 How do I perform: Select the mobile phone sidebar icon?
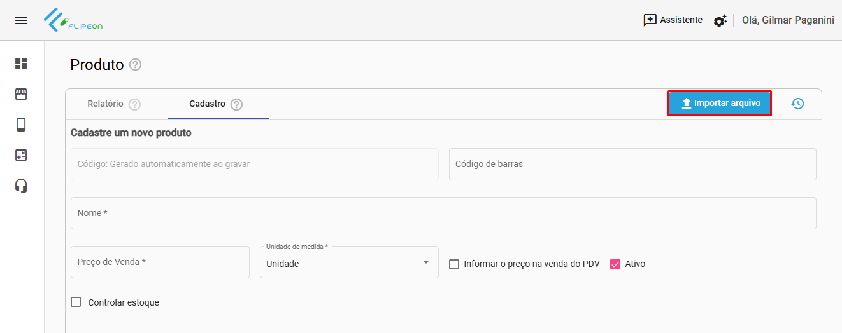21,125
